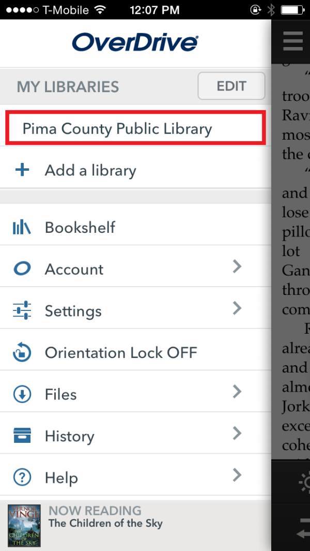This screenshot has width=310, height=551.
Task: Tap the Help question mark icon
Action: pyautogui.click(x=22, y=478)
